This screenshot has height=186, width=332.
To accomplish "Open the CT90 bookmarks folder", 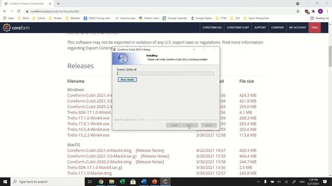I will pyautogui.click(x=221, y=19).
